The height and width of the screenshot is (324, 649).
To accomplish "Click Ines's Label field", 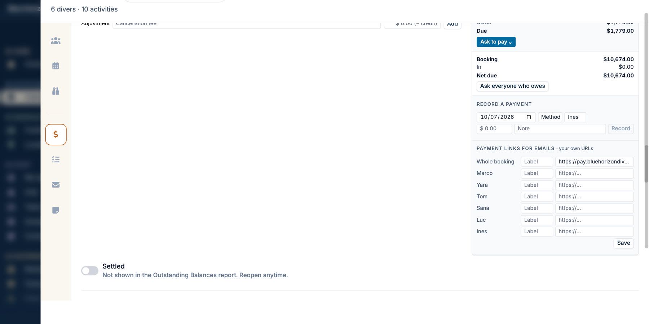I will point(537,231).
